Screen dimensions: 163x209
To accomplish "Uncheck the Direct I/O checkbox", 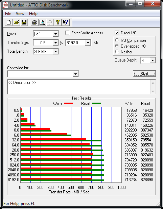I will 117,33.
